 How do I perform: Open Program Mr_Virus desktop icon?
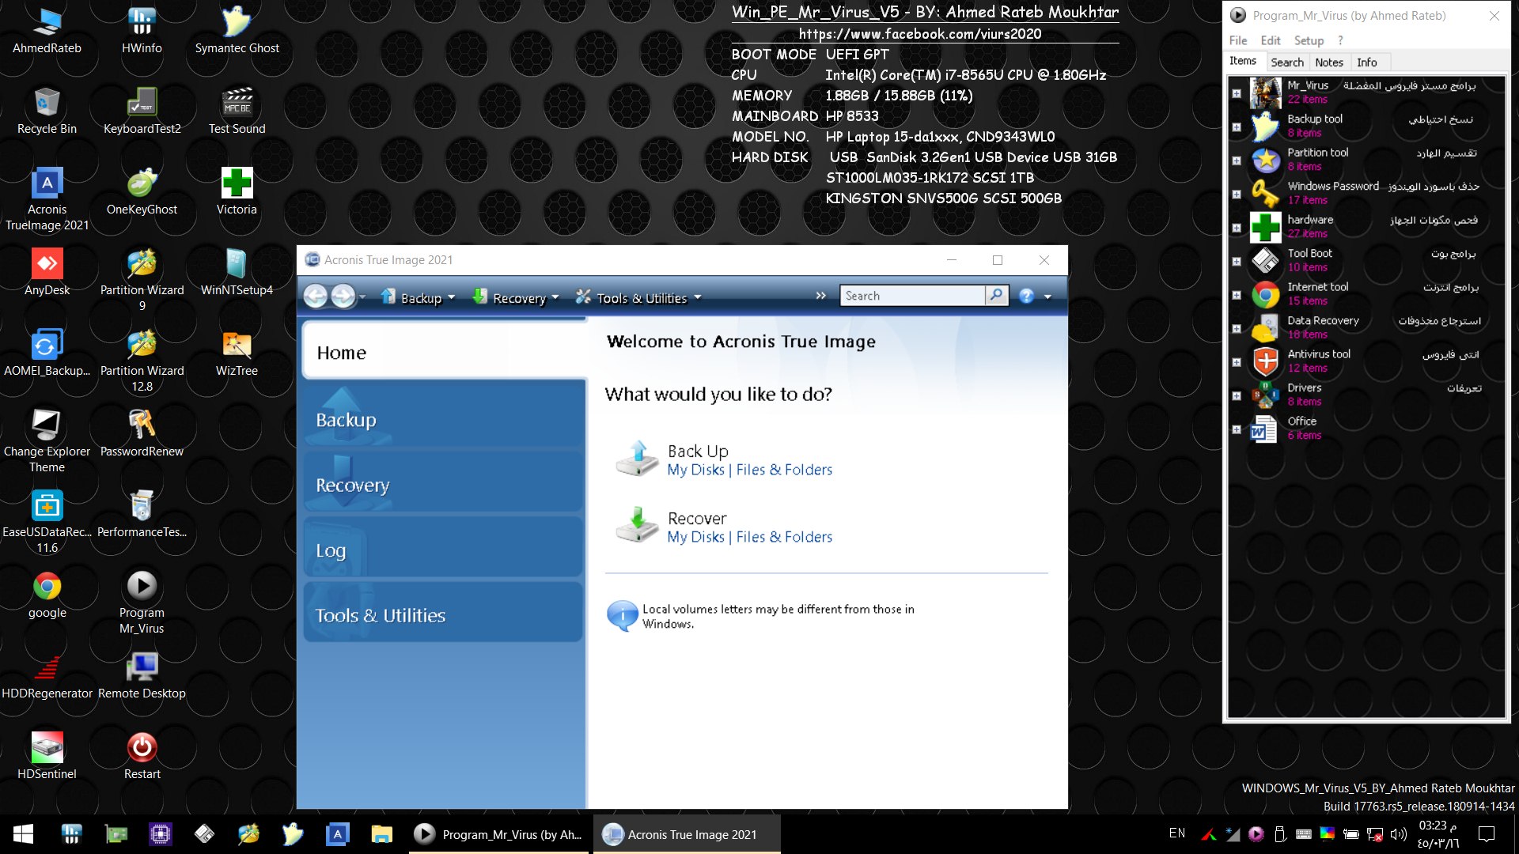tap(142, 603)
